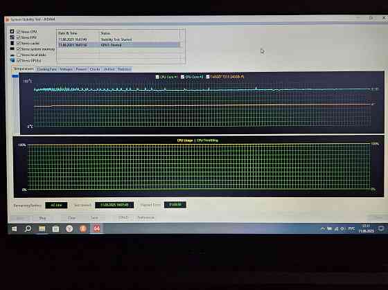388x290 pixels.
Task: Toggle the Stress cache checkbox
Action: click(18, 43)
